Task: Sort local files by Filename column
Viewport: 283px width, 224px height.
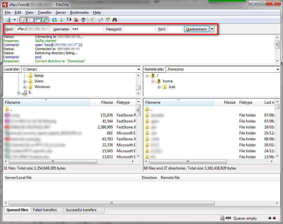Action: [x=47, y=102]
